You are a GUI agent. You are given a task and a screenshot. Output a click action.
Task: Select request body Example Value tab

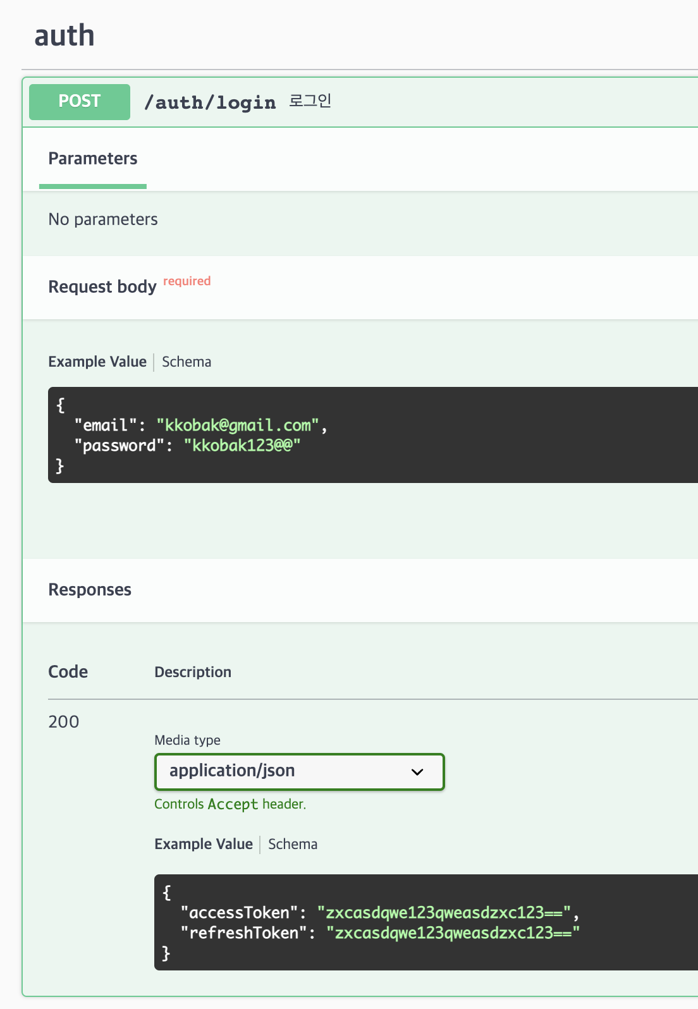coord(97,362)
